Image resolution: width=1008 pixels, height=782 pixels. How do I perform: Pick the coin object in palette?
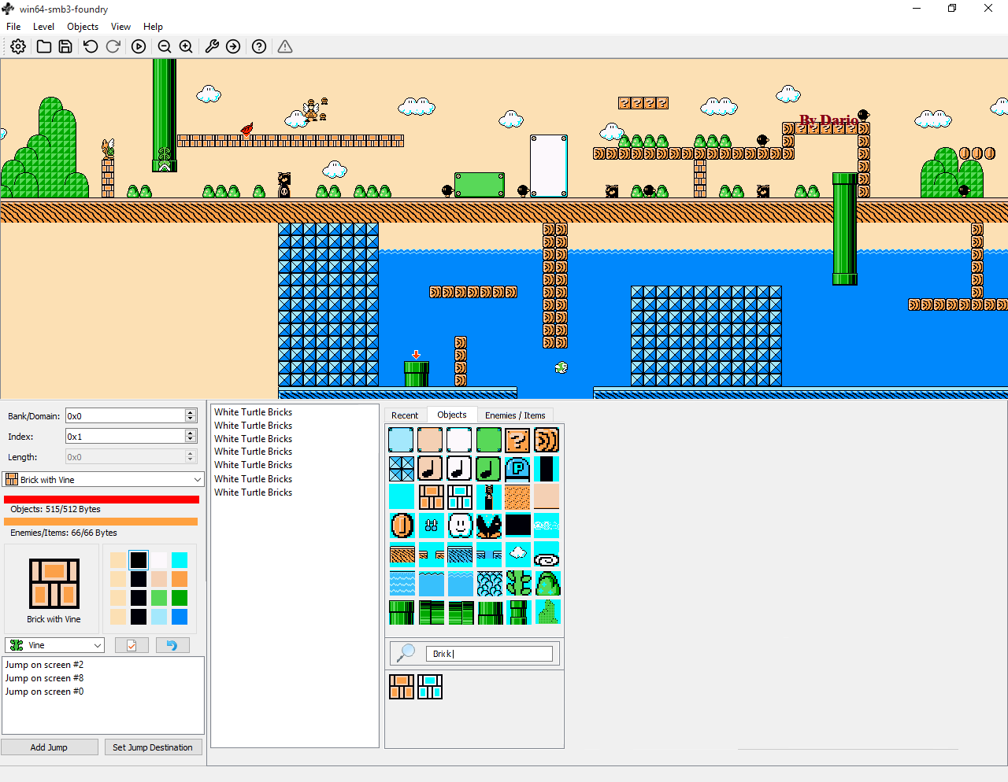click(x=402, y=526)
